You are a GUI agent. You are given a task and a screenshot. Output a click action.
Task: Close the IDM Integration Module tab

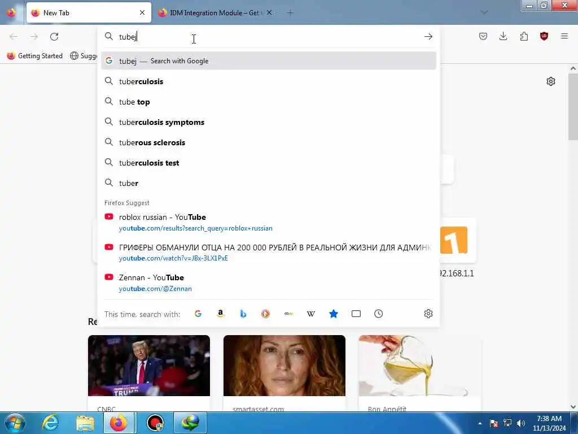[x=269, y=12]
